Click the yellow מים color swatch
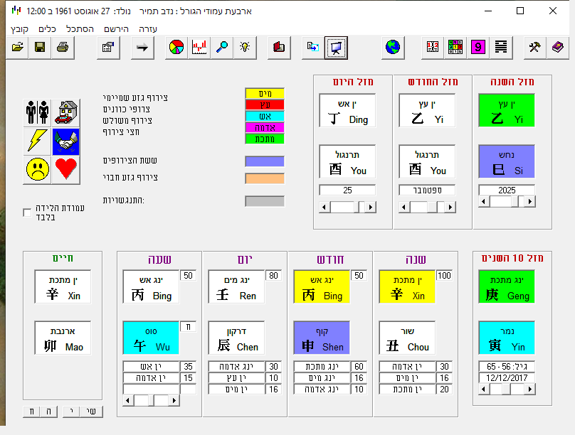 pyautogui.click(x=265, y=93)
